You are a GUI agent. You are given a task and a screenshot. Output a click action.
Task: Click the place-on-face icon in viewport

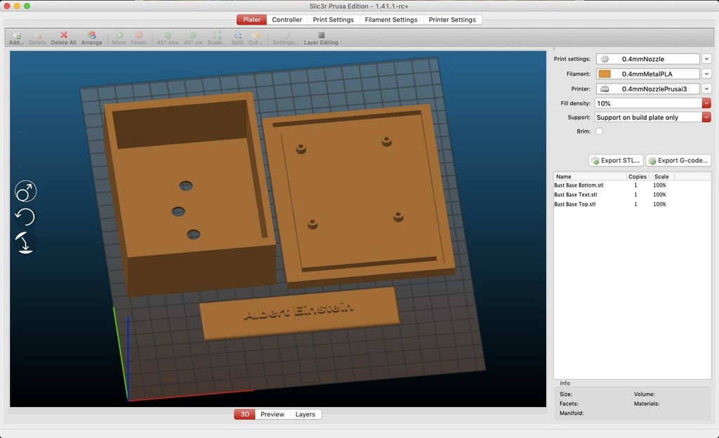click(x=25, y=243)
